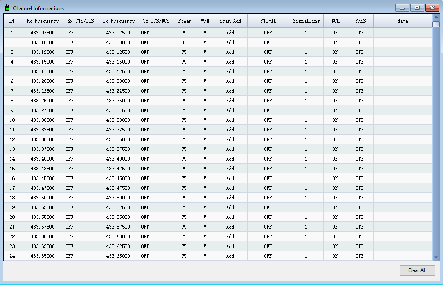Click the Name cell for channel 3
The width and height of the screenshot is (443, 285).
[402, 52]
